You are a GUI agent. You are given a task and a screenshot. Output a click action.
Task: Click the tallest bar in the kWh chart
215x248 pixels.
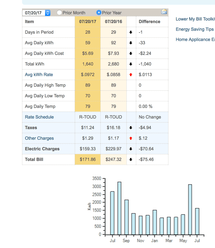click(119, 208)
